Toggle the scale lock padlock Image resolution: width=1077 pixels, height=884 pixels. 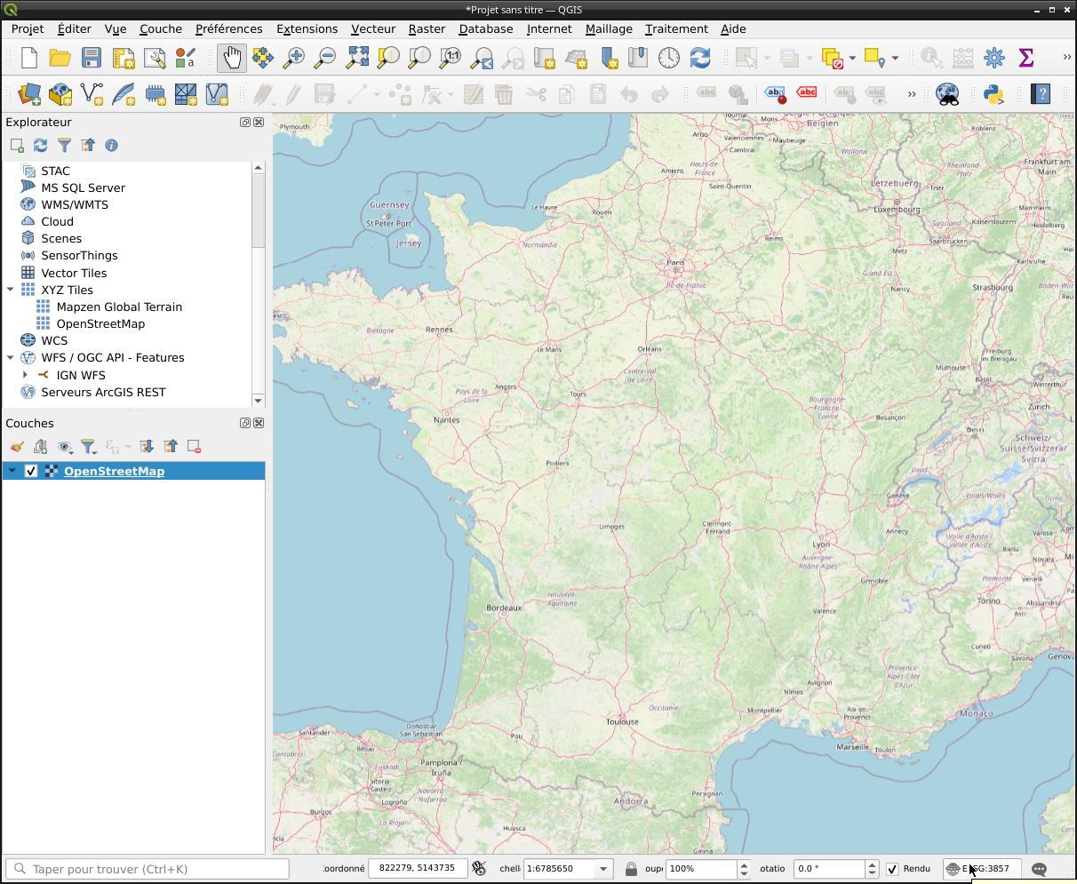tap(631, 869)
